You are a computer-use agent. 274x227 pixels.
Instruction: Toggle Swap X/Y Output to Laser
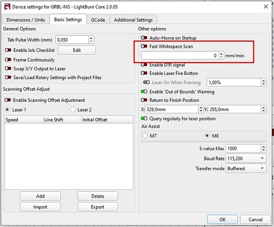[x=8, y=69]
